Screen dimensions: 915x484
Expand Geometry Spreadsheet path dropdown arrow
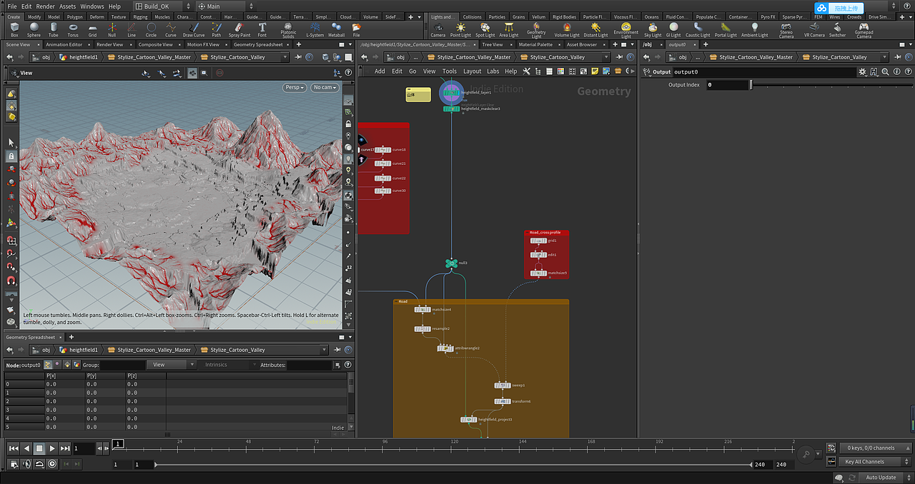coord(324,350)
